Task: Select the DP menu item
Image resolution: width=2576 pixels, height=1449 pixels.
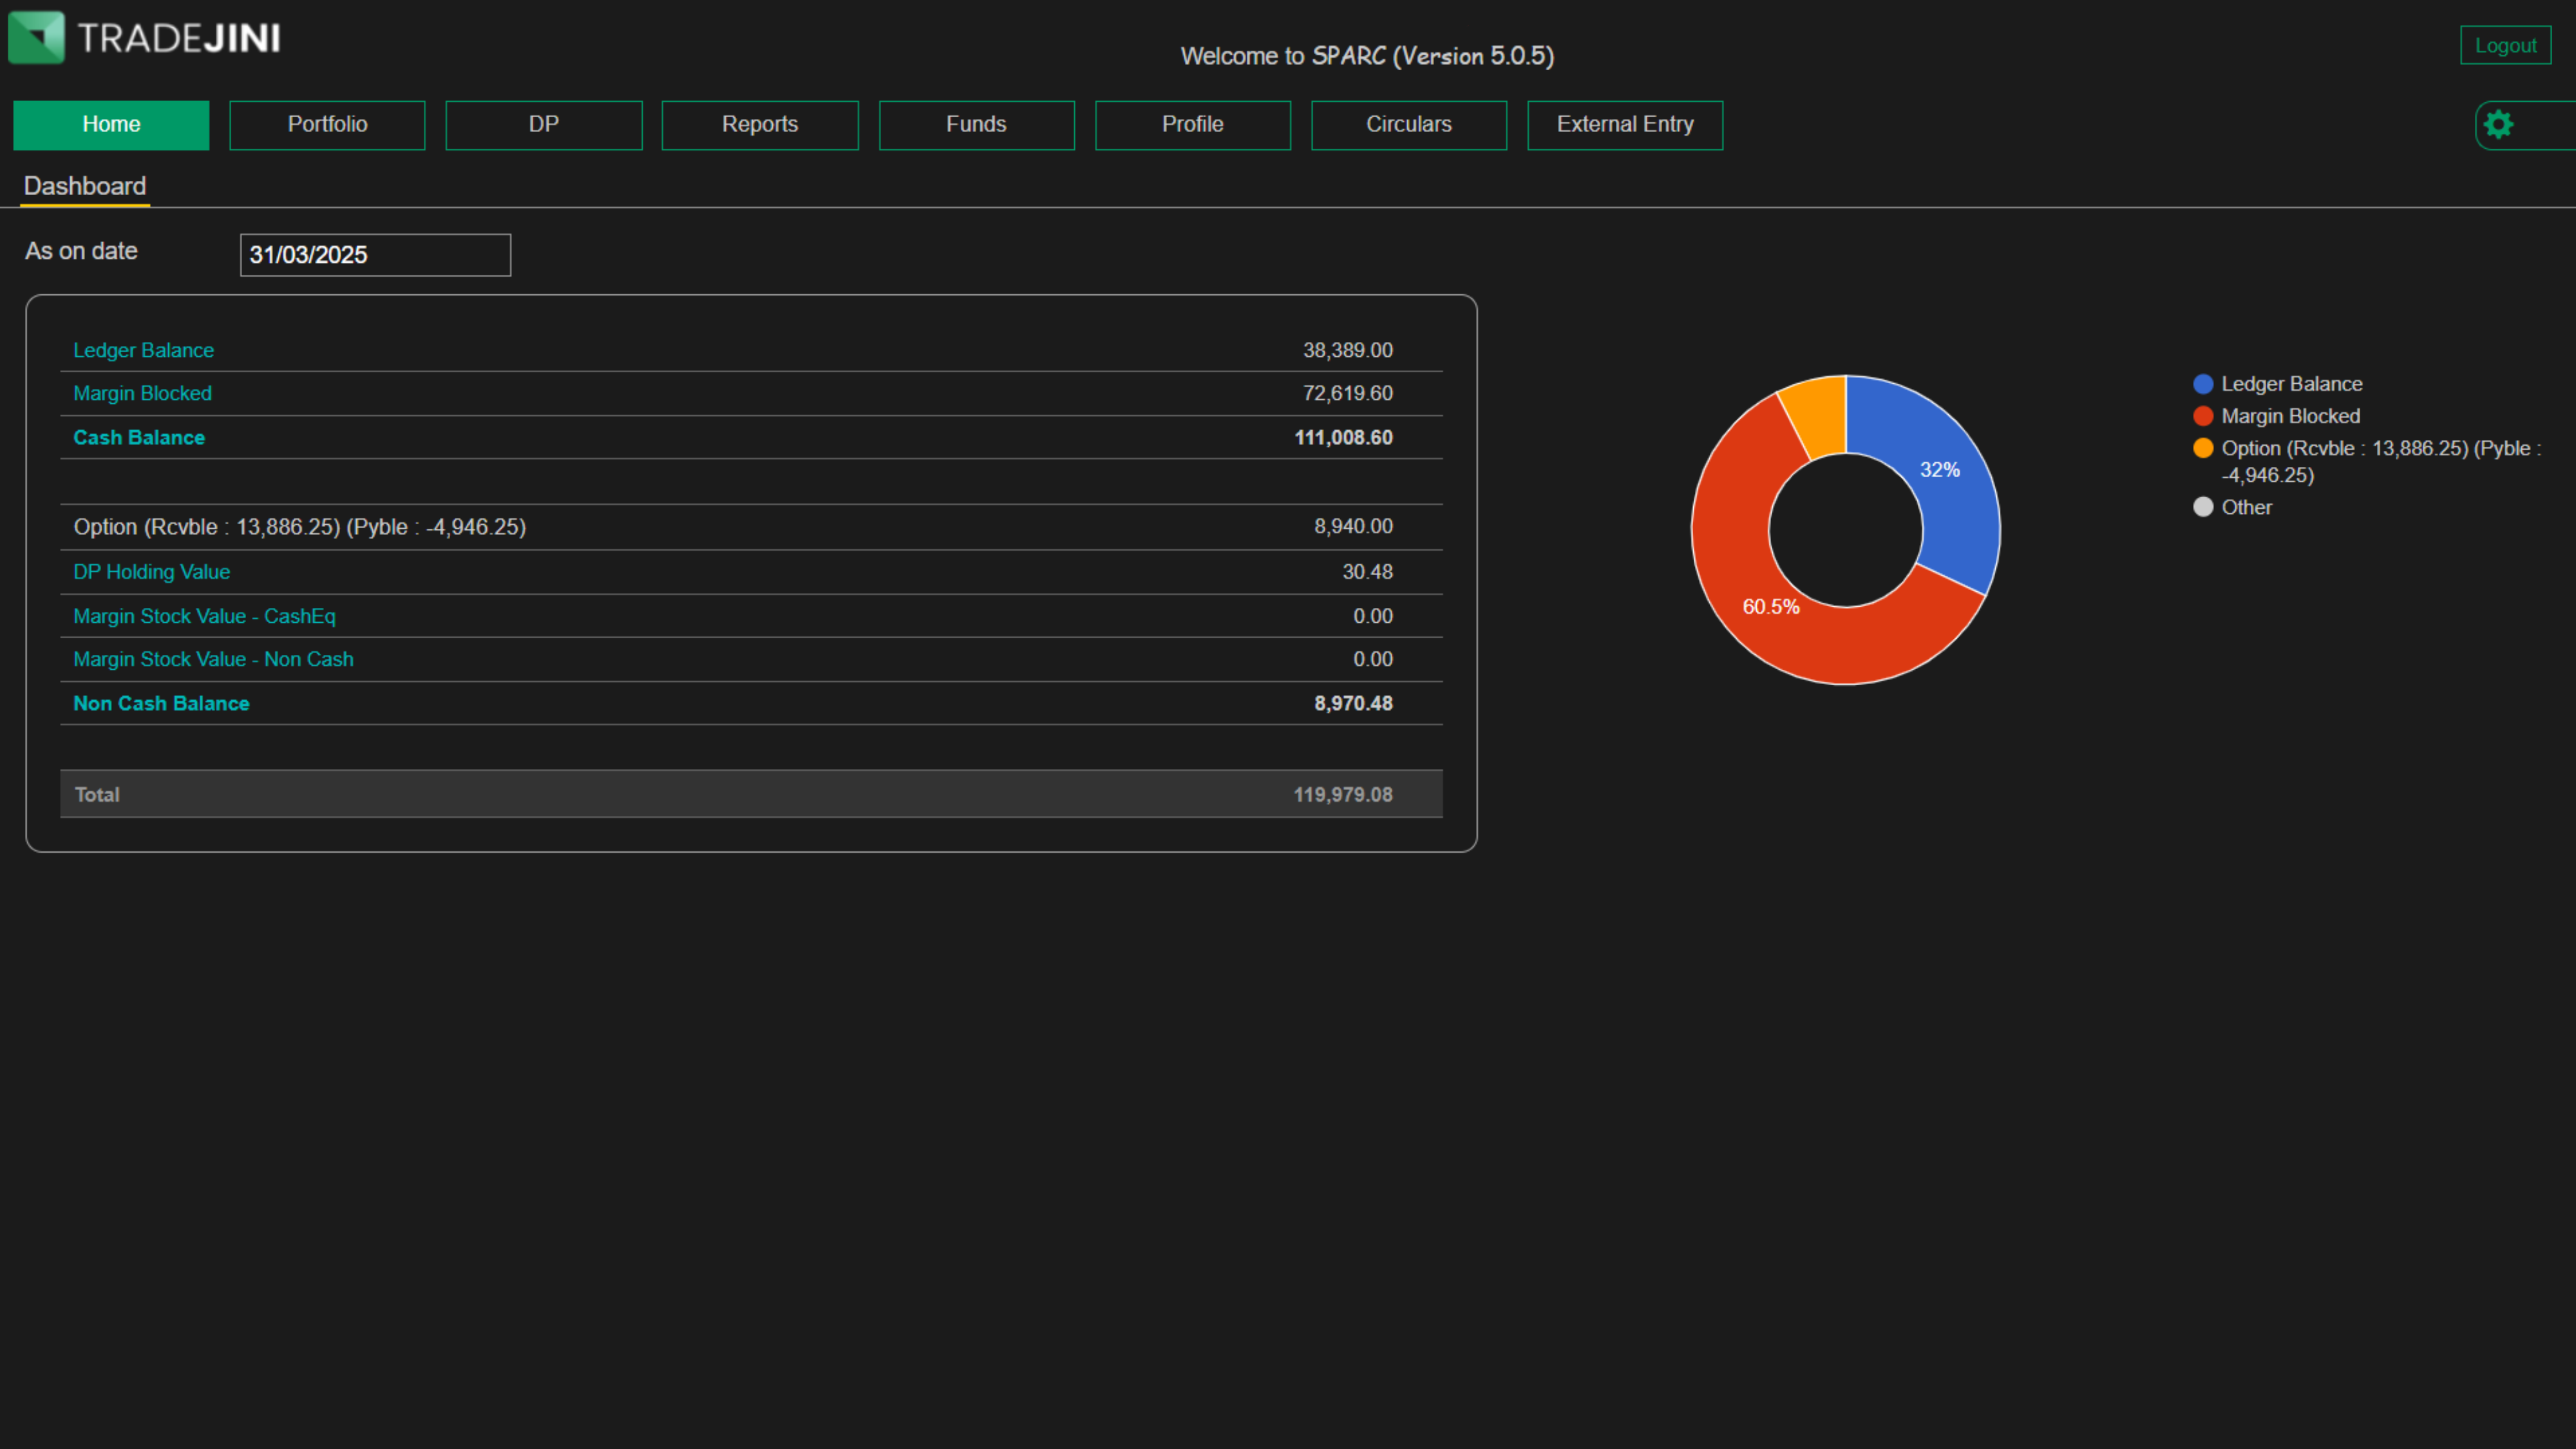Action: pos(543,125)
